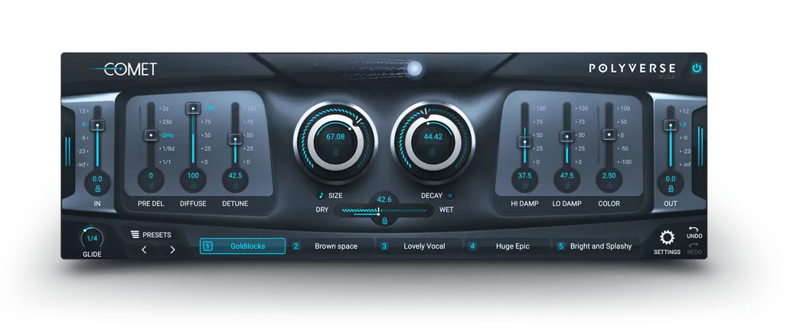Select the Goldilocks preset slot
The image size is (790, 332).
point(243,246)
